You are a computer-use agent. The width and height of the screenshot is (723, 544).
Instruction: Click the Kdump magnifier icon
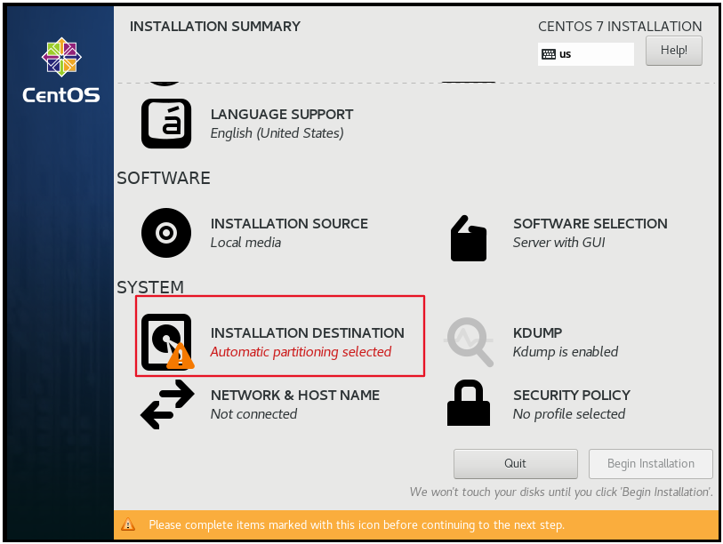click(470, 342)
